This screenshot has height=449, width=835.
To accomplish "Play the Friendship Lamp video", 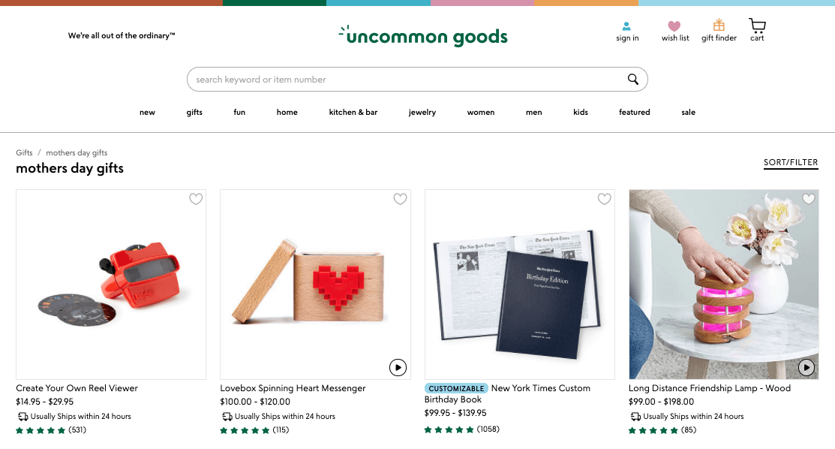I will coord(806,367).
